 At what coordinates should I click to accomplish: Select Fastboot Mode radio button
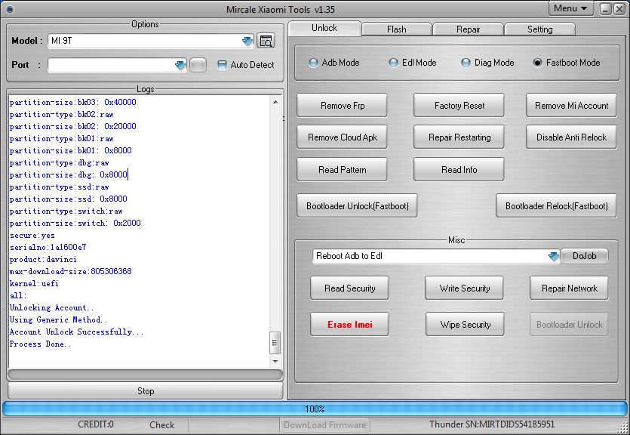click(538, 63)
